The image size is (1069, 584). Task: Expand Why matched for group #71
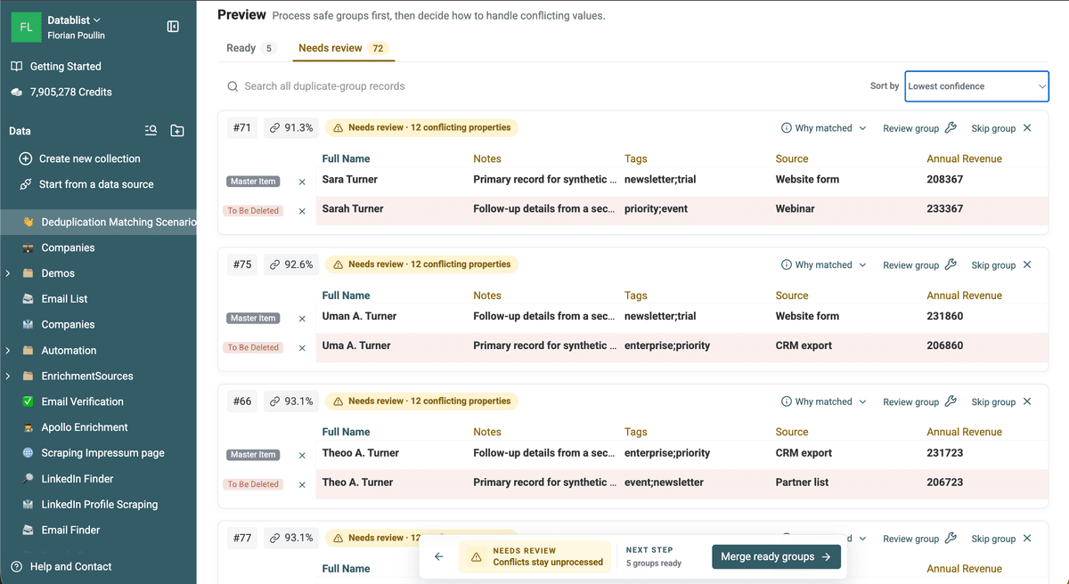pyautogui.click(x=823, y=128)
